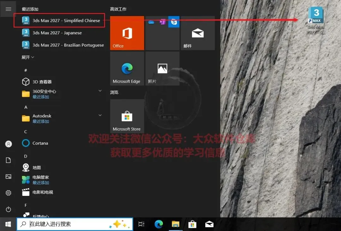Image resolution: width=341 pixels, height=231 pixels.
Task: Open Mail from the taskbar
Action: coord(209,224)
